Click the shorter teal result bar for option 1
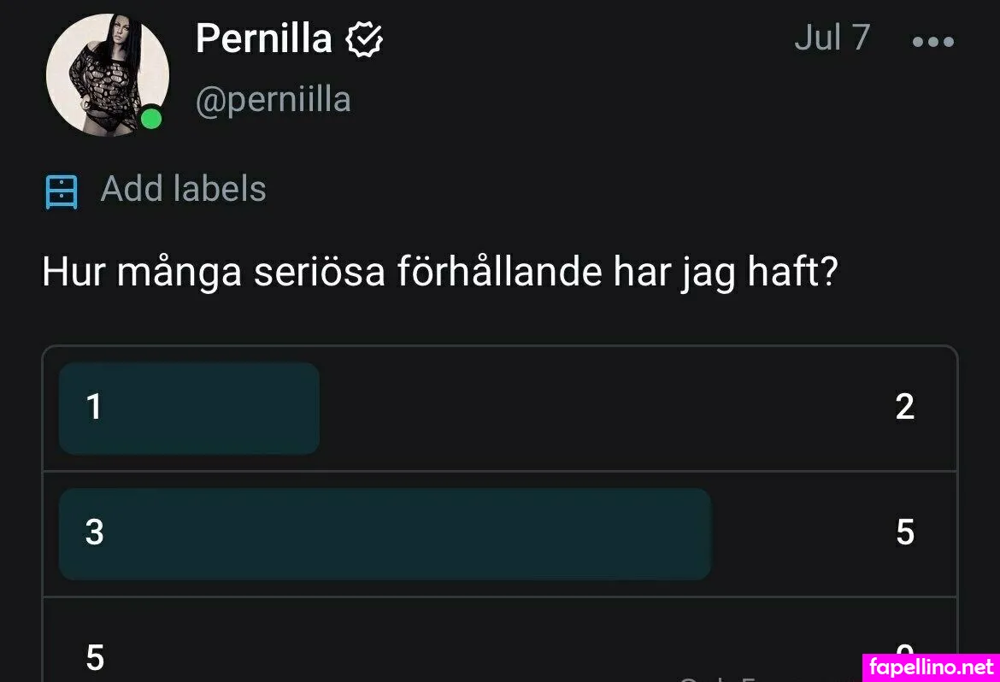This screenshot has height=682, width=1000. click(190, 409)
